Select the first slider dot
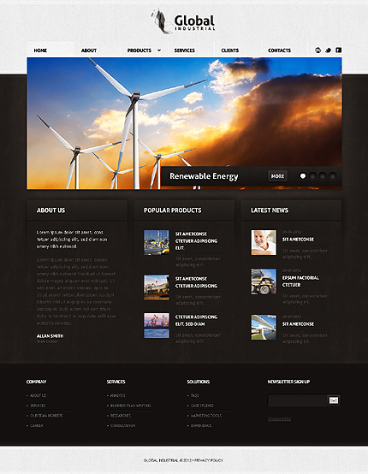This screenshot has width=368, height=474. tap(303, 176)
